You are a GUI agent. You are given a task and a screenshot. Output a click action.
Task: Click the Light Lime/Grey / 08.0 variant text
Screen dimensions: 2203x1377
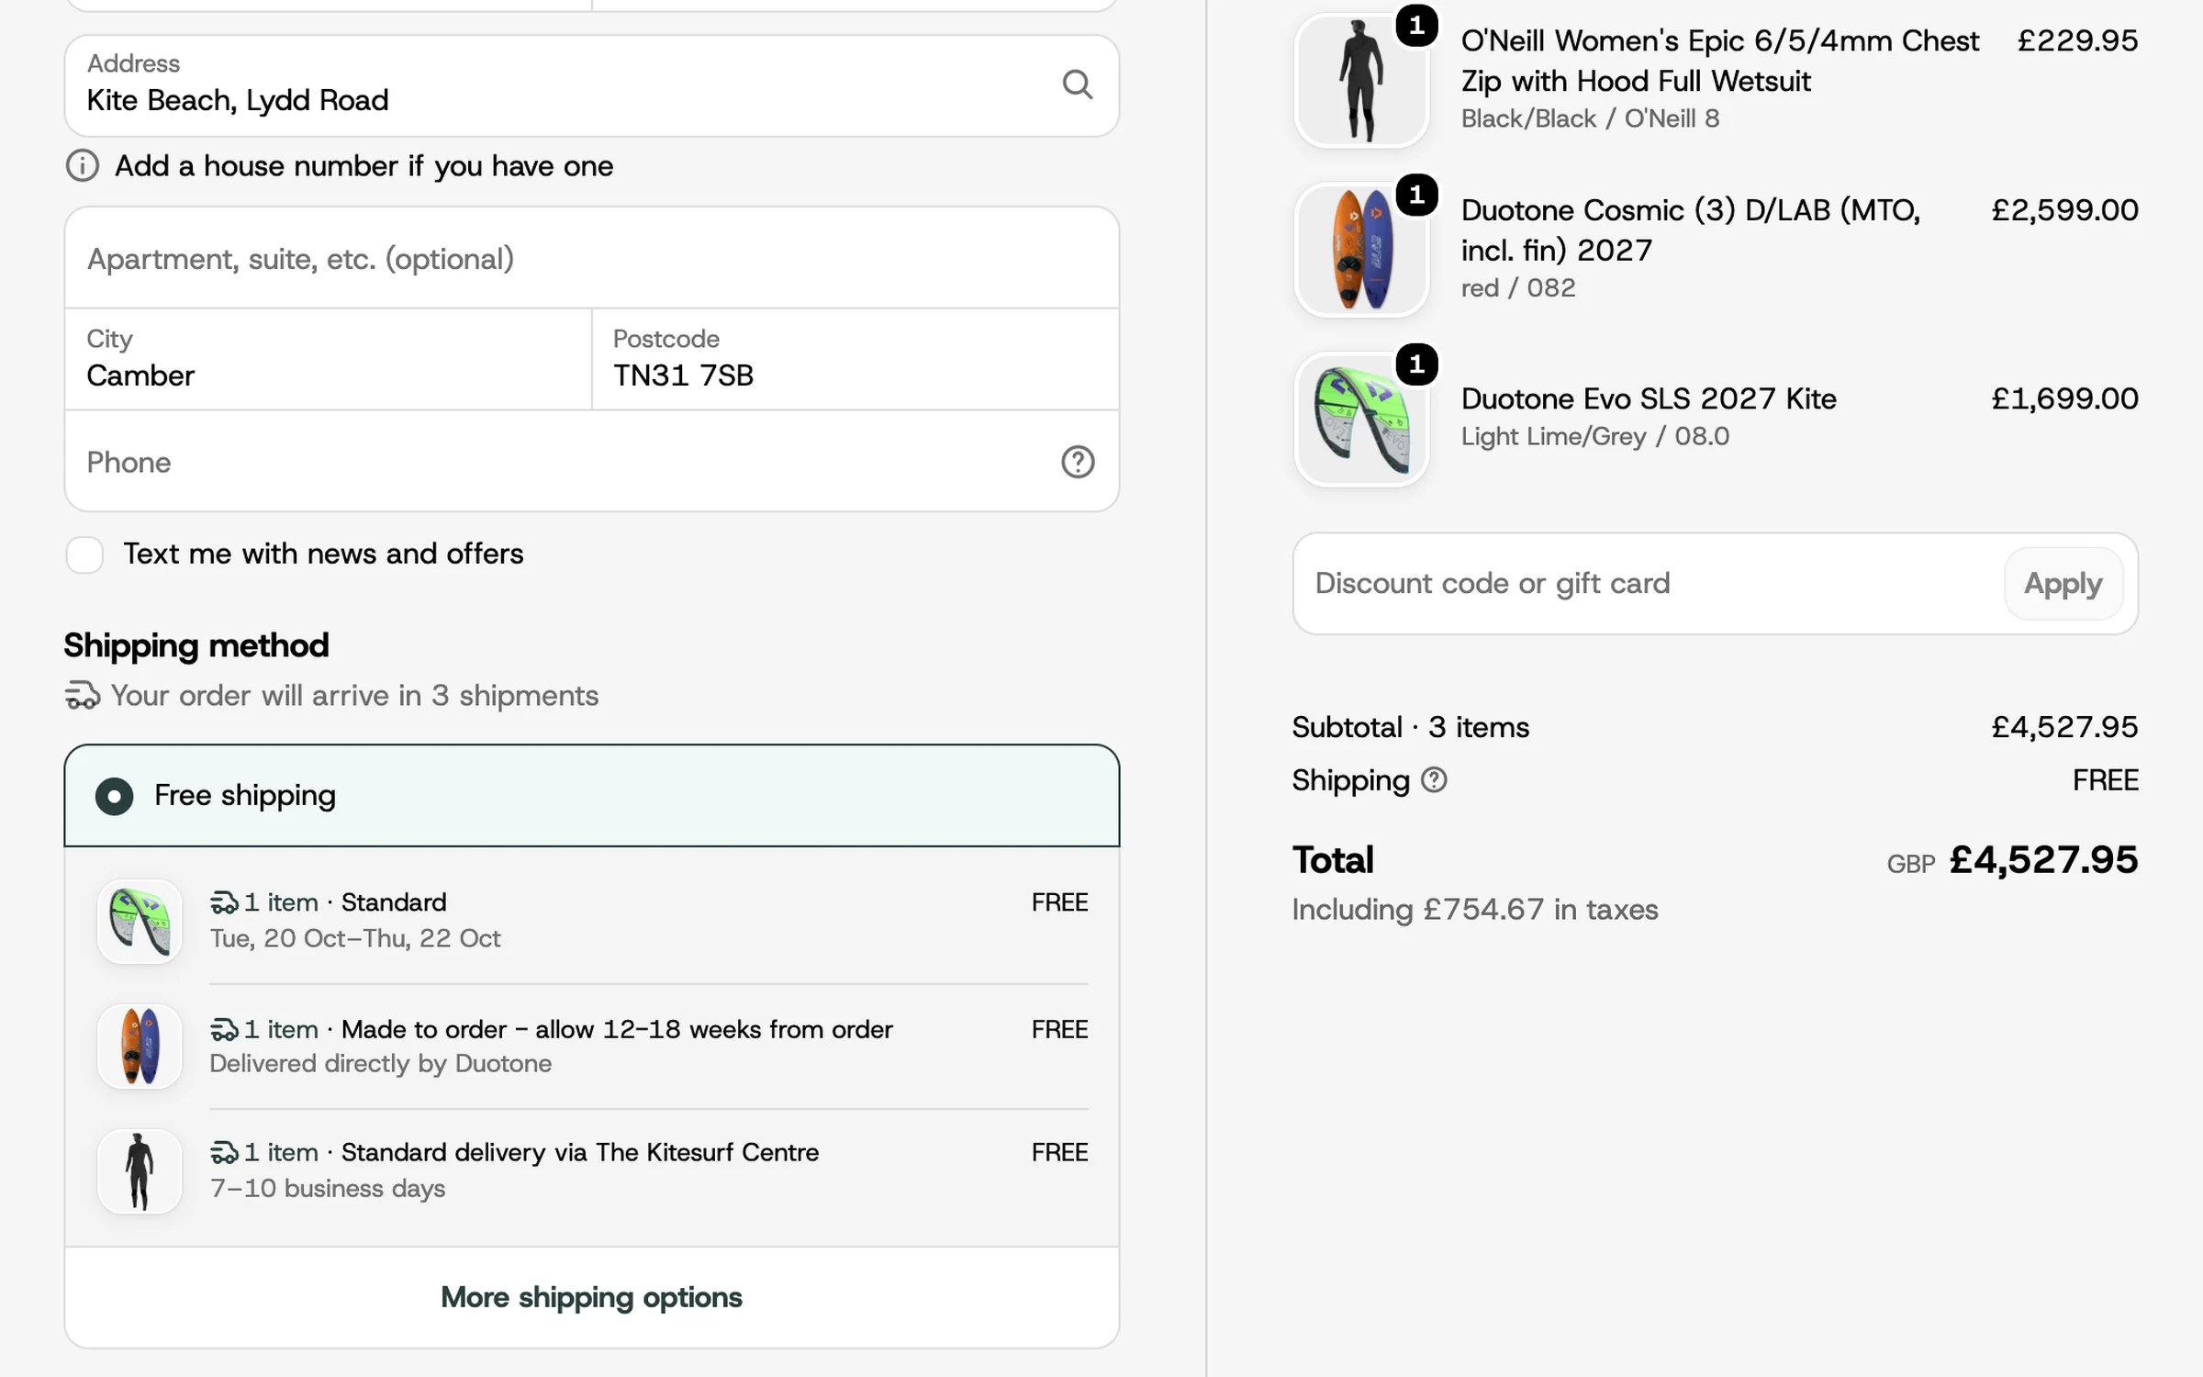pyautogui.click(x=1595, y=436)
